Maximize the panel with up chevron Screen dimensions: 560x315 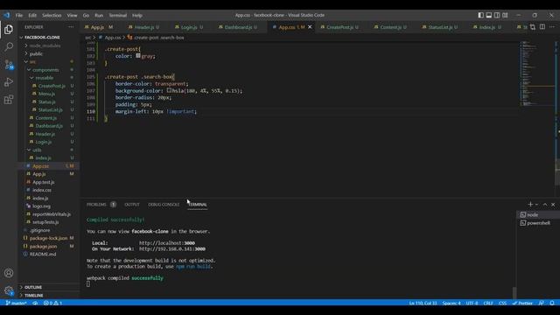[x=545, y=204]
